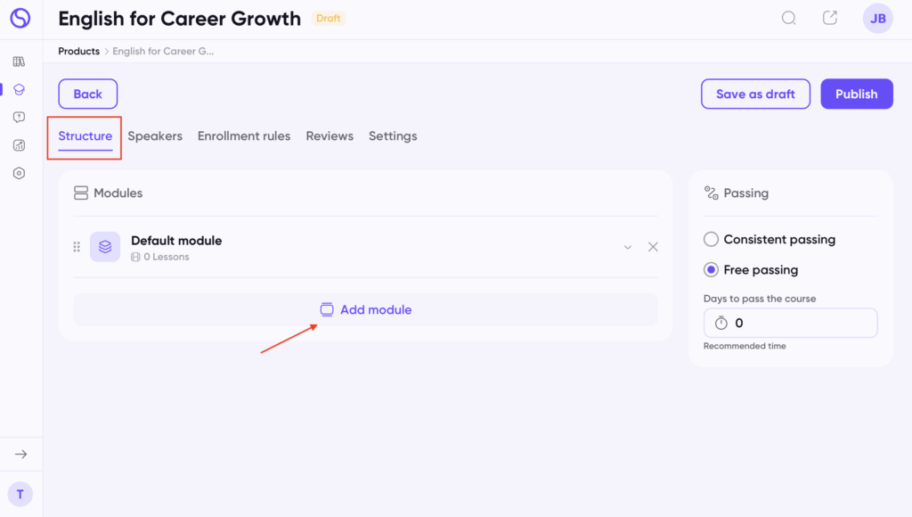Click Save as draft button
This screenshot has width=912, height=517.
point(755,94)
